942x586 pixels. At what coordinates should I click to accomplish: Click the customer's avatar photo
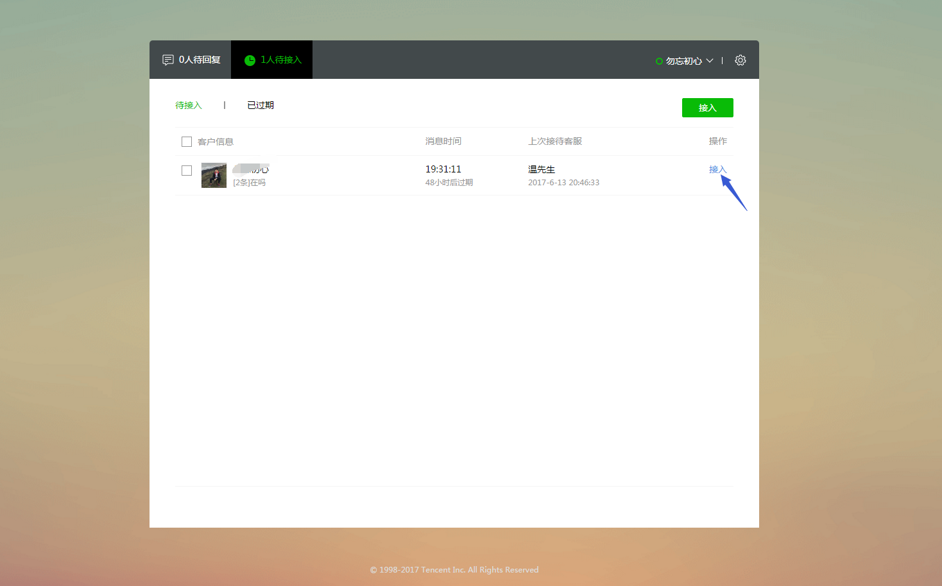coord(214,175)
